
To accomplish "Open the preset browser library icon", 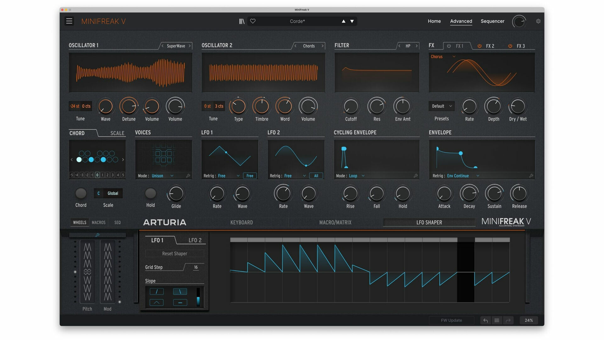I will tap(242, 21).
